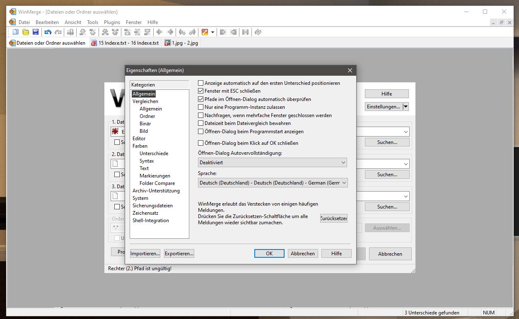519x319 pixels.
Task: Click the Current Difference toolbar icon
Action: click(x=138, y=32)
